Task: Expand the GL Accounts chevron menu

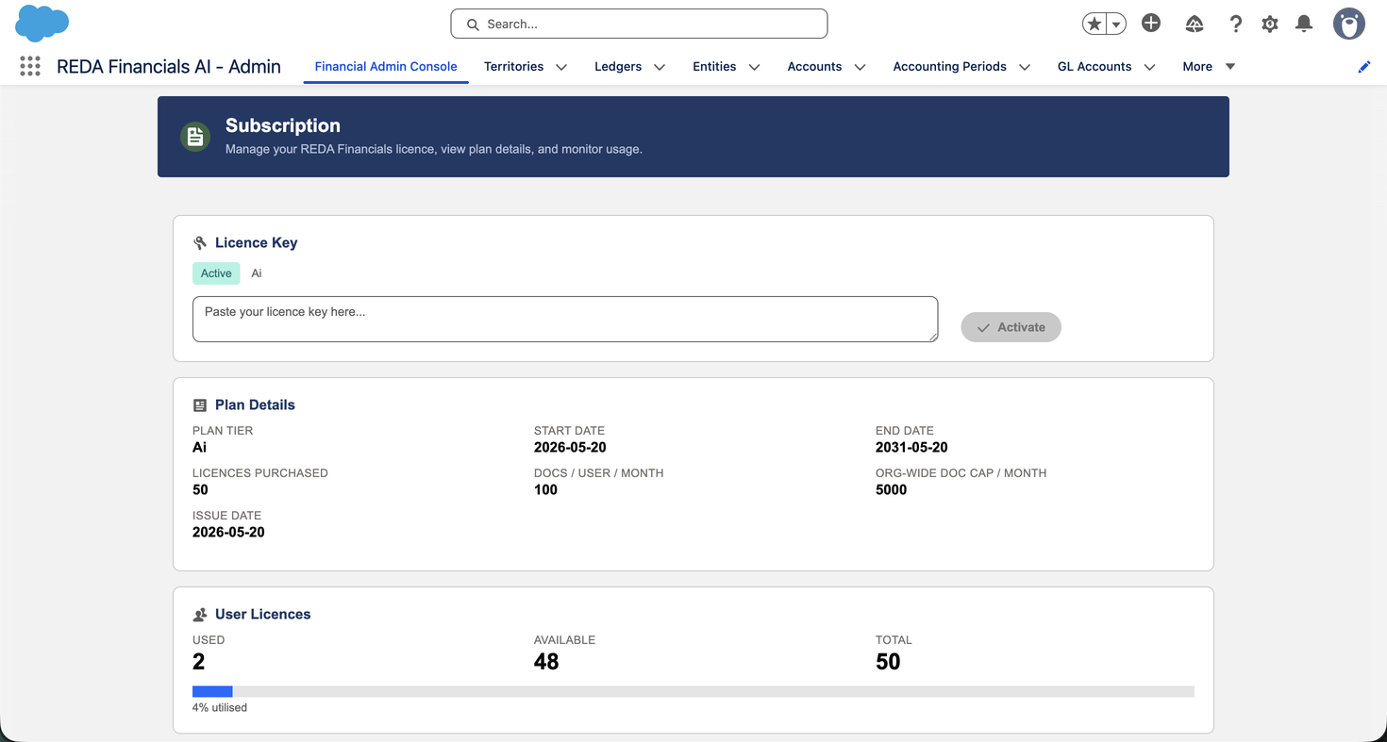Action: (x=1149, y=67)
